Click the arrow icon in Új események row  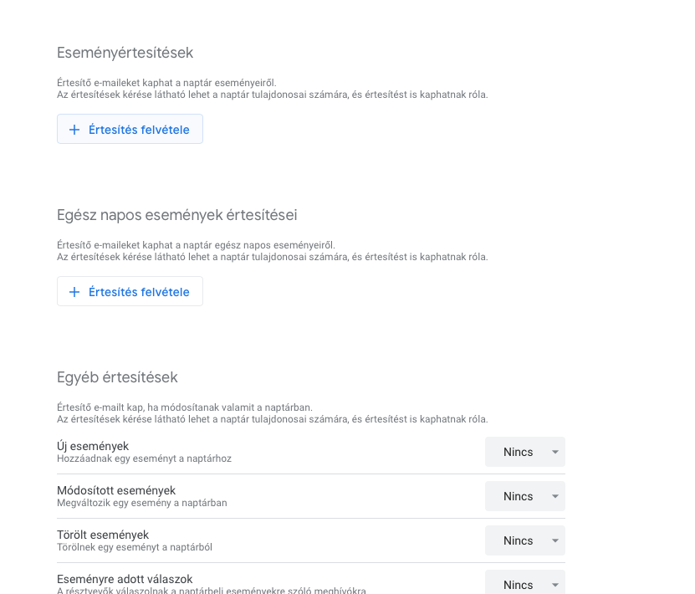[554, 452]
